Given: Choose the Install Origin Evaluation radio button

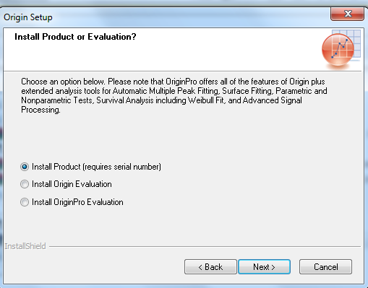Looking at the screenshot, I should coord(25,184).
